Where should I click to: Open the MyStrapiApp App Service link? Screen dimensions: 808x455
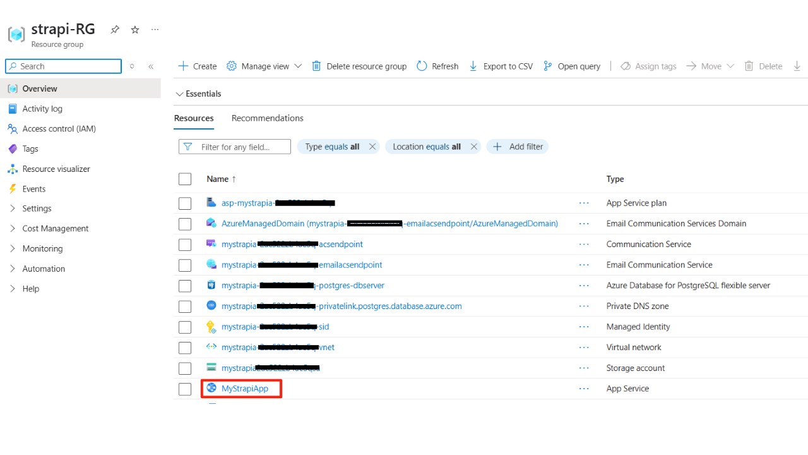(245, 389)
